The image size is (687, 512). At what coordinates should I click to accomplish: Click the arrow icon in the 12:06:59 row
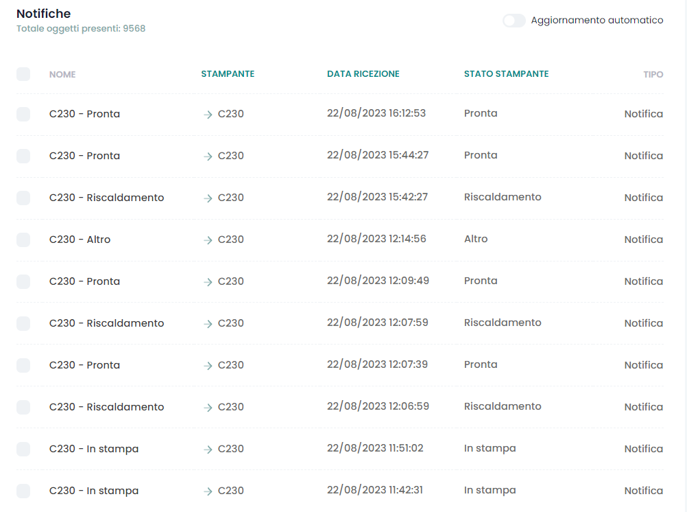(x=208, y=408)
